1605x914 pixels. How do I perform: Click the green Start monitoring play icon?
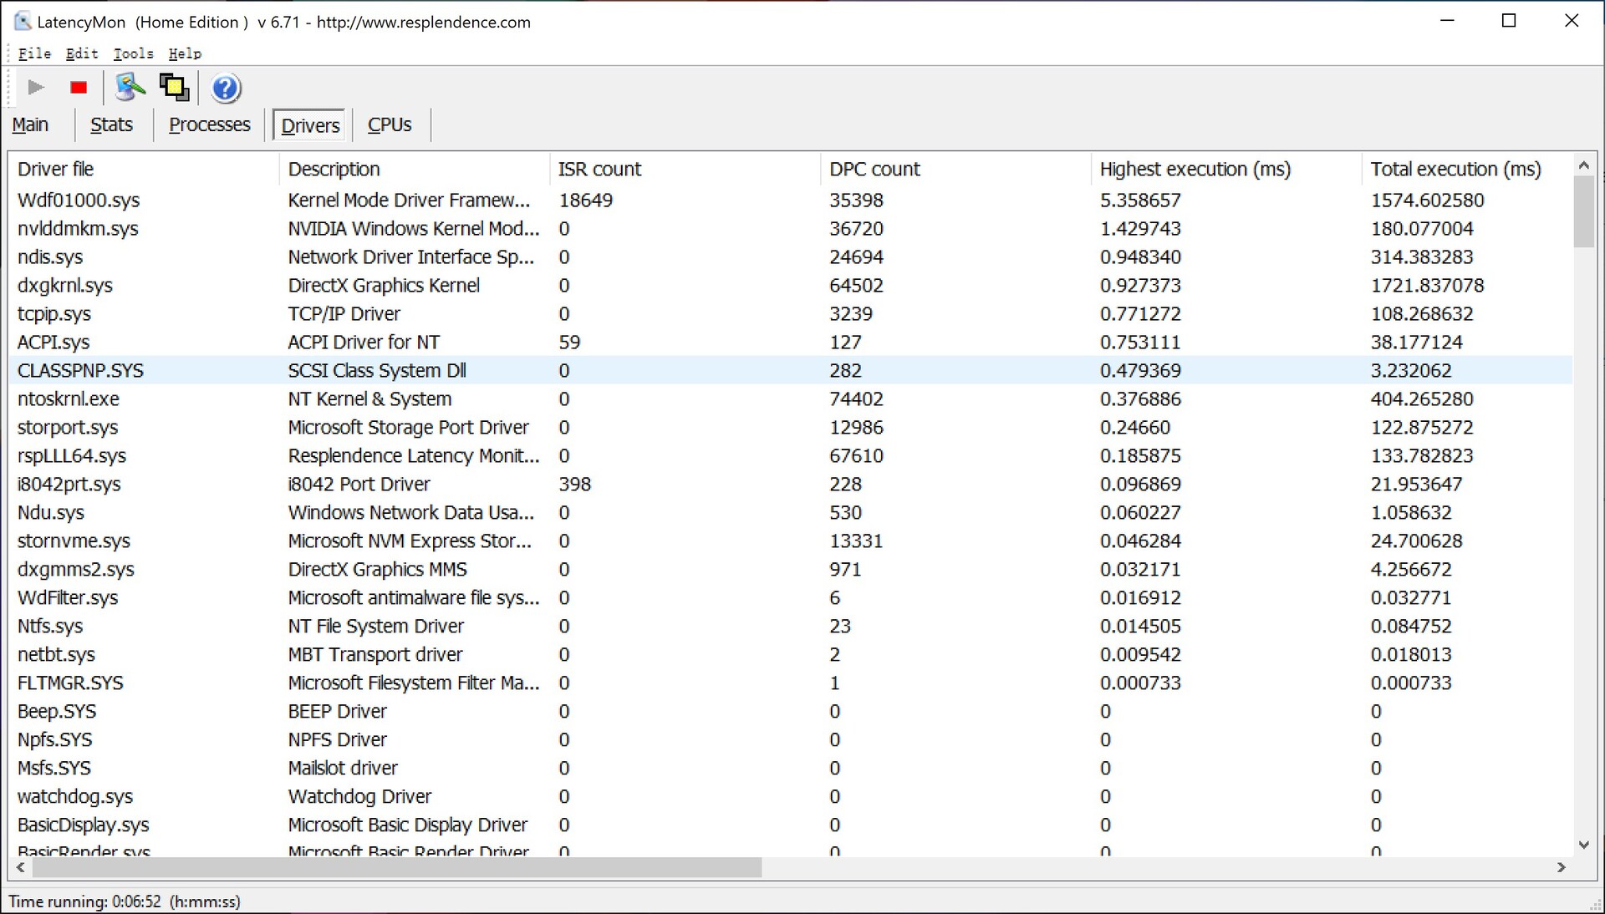point(35,88)
